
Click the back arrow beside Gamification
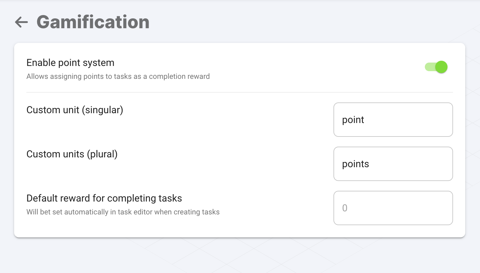[x=21, y=22]
